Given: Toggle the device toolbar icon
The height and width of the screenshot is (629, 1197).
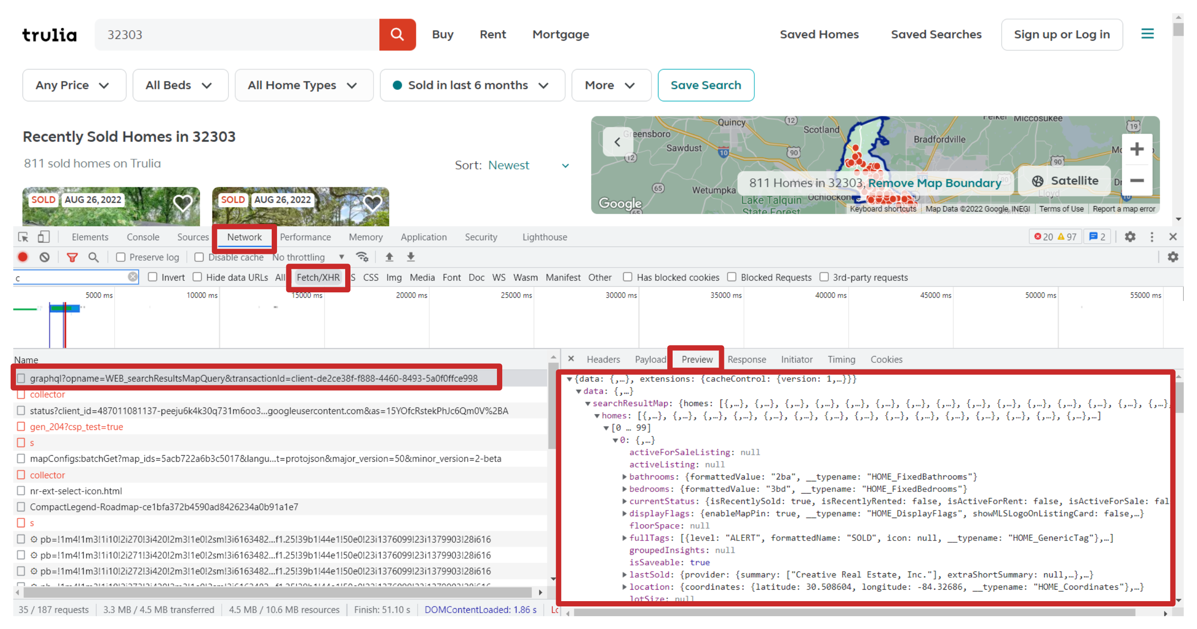Looking at the screenshot, I should click(x=44, y=237).
